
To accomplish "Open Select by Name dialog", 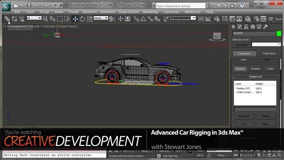I will [52, 19].
